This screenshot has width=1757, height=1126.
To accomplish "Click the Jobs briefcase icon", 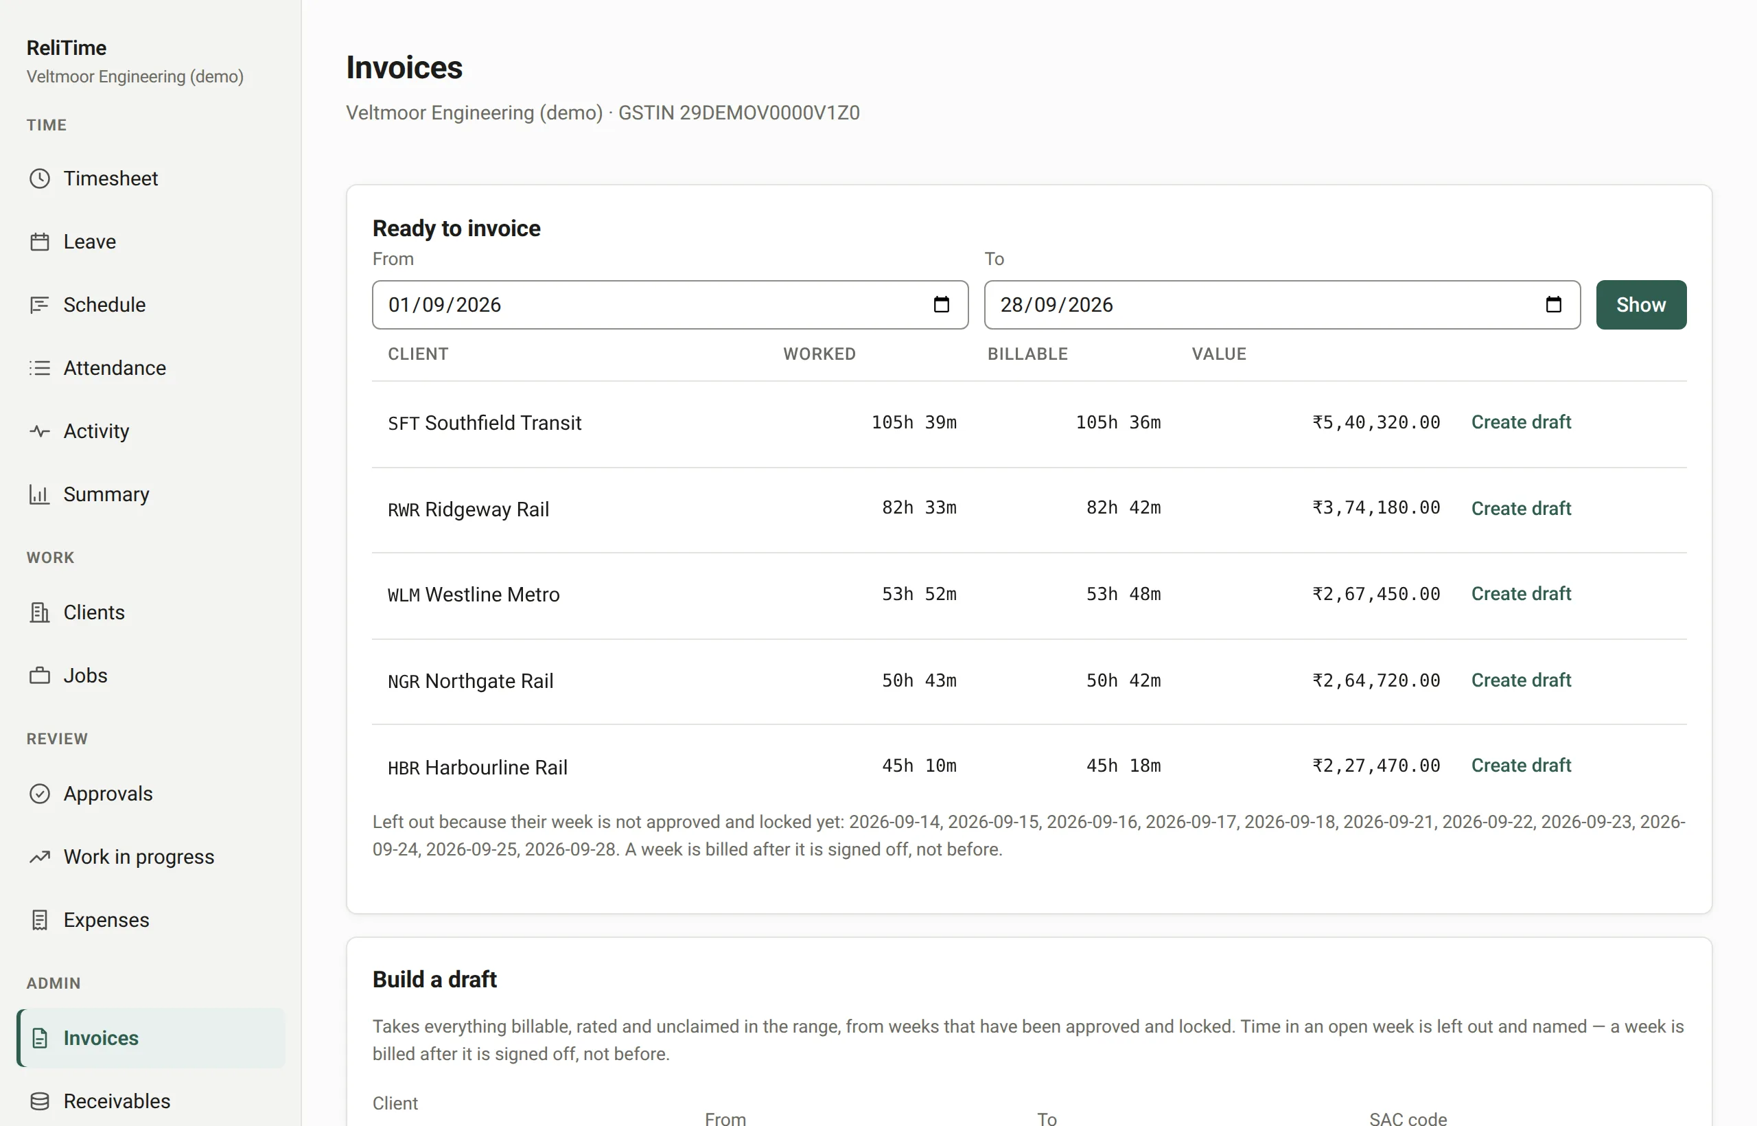I will 40,676.
